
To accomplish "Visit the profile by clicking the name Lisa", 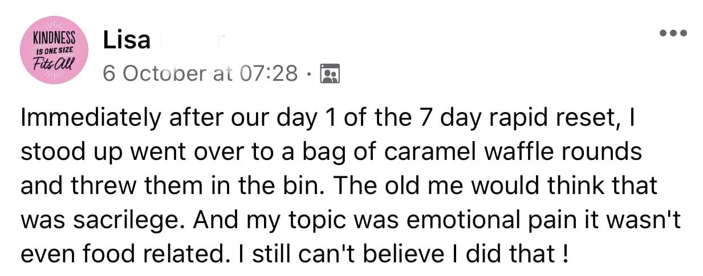I will coord(127,40).
